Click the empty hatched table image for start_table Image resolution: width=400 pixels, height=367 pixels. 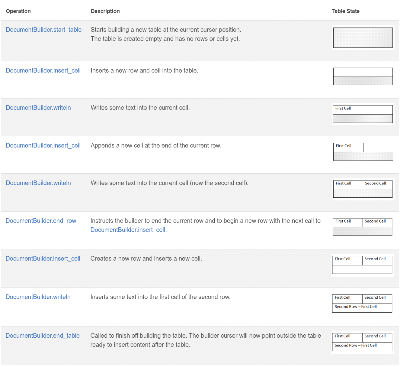pyautogui.click(x=363, y=38)
